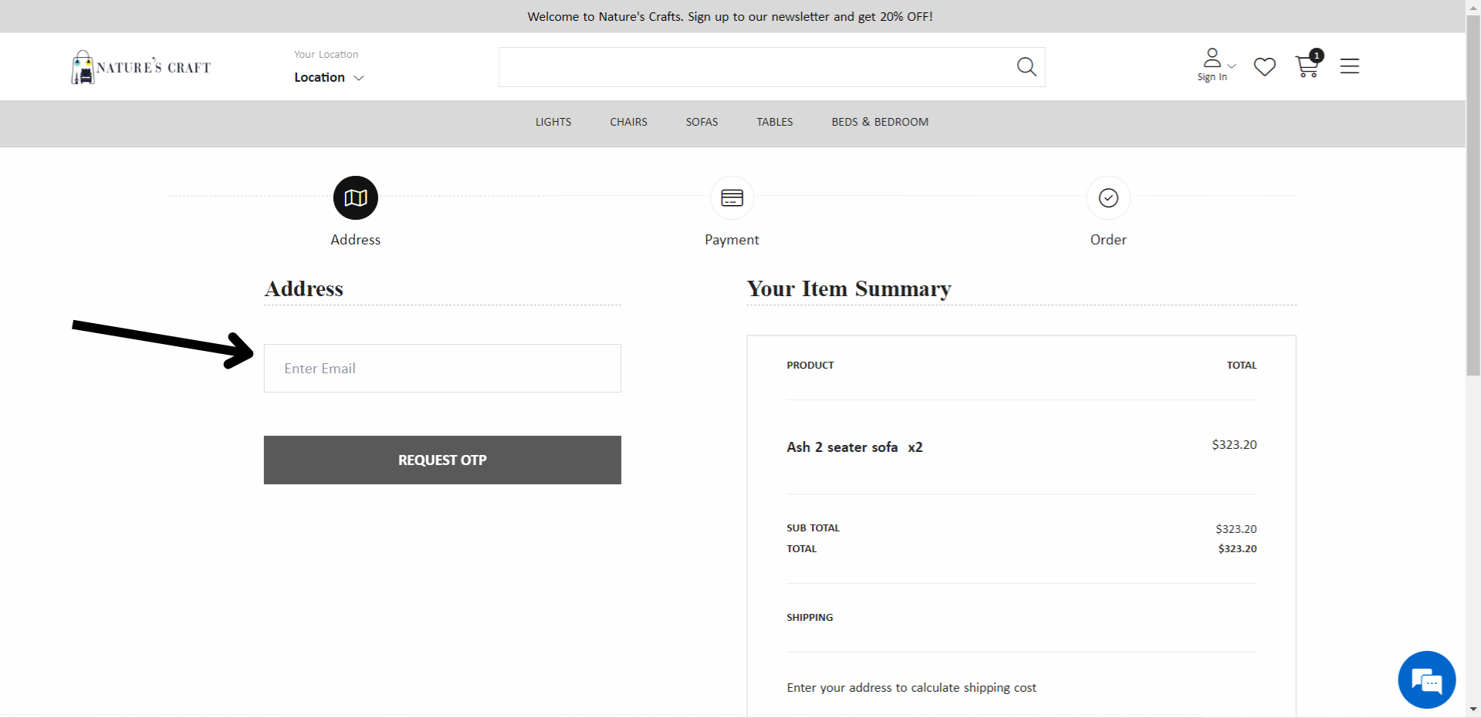Go to BEDS & BEDROOM category

(x=880, y=122)
